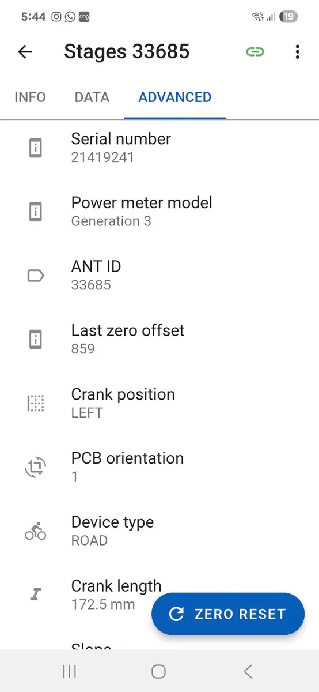Open the three-dot overflow menu
319x692 pixels.
tap(297, 52)
